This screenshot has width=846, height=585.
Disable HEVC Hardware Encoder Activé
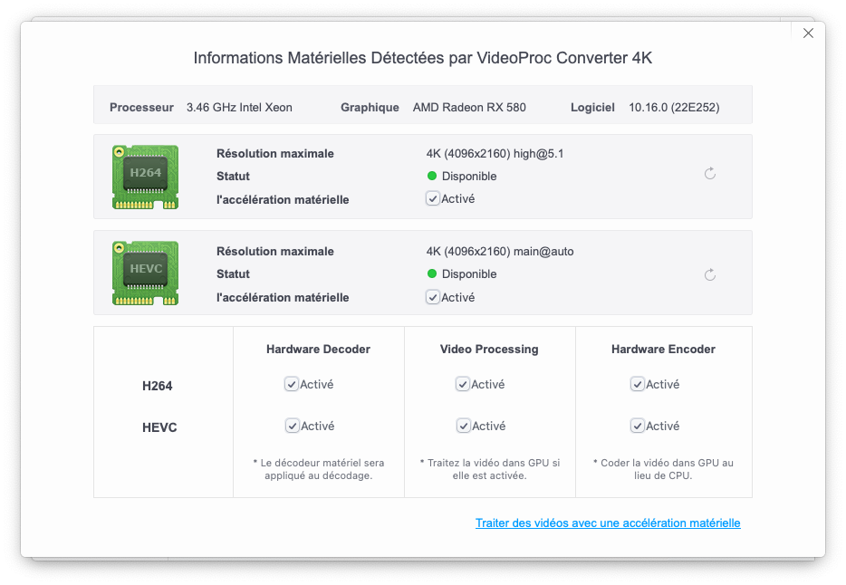637,426
